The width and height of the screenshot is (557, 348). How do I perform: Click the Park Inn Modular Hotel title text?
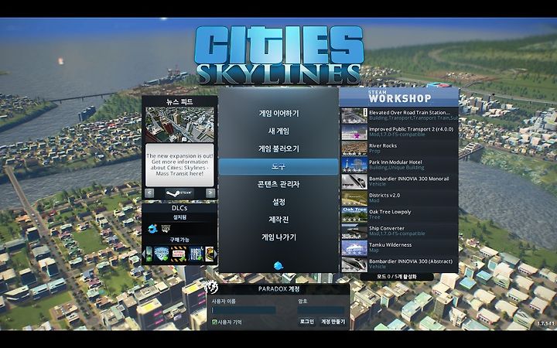point(396,162)
